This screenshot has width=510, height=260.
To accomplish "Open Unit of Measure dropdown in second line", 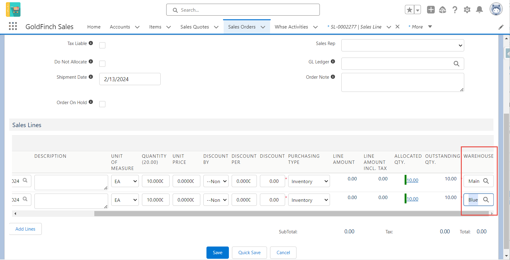I will (x=125, y=200).
